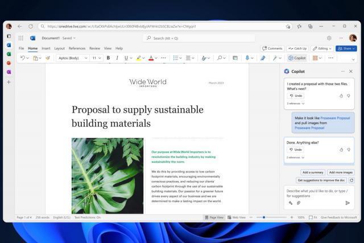Screen dimensions: 364x243
Task: Click the Underline formatting icon
Action: click(126, 58)
